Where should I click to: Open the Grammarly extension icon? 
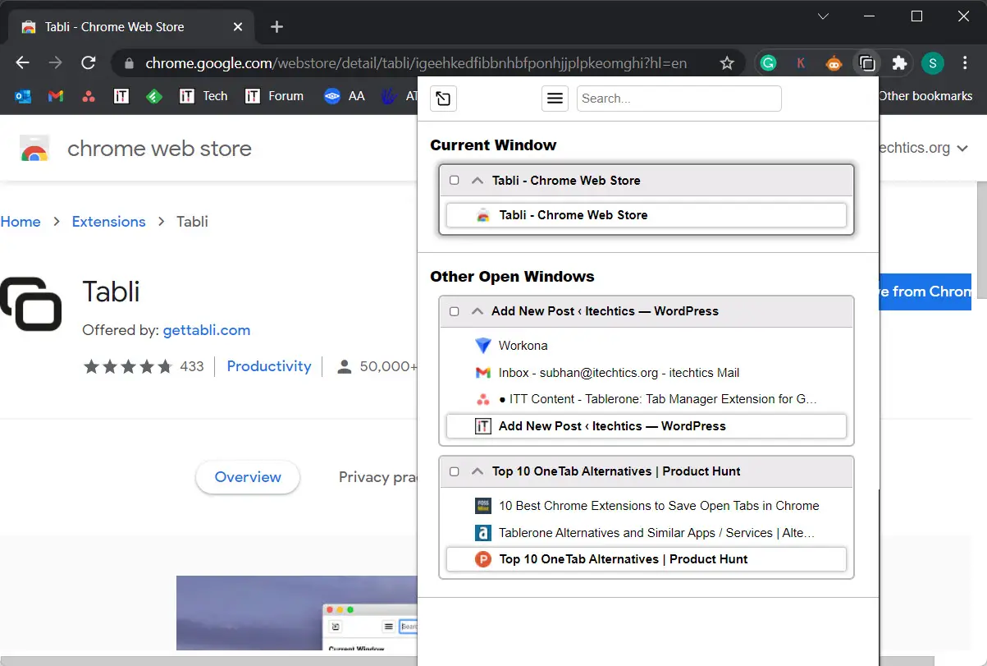tap(768, 63)
